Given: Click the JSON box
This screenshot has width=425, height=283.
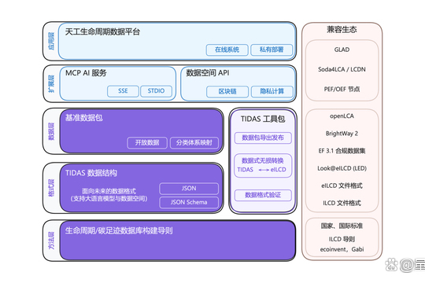Looking at the screenshot, I should tap(189, 189).
